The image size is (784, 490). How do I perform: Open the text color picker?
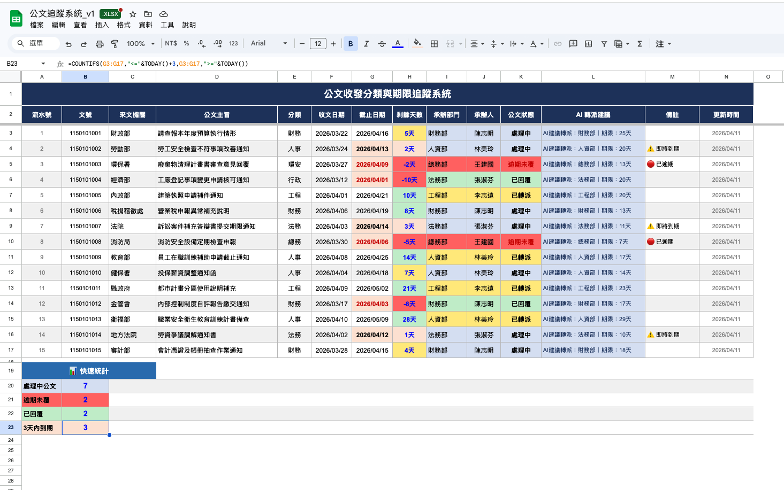398,44
